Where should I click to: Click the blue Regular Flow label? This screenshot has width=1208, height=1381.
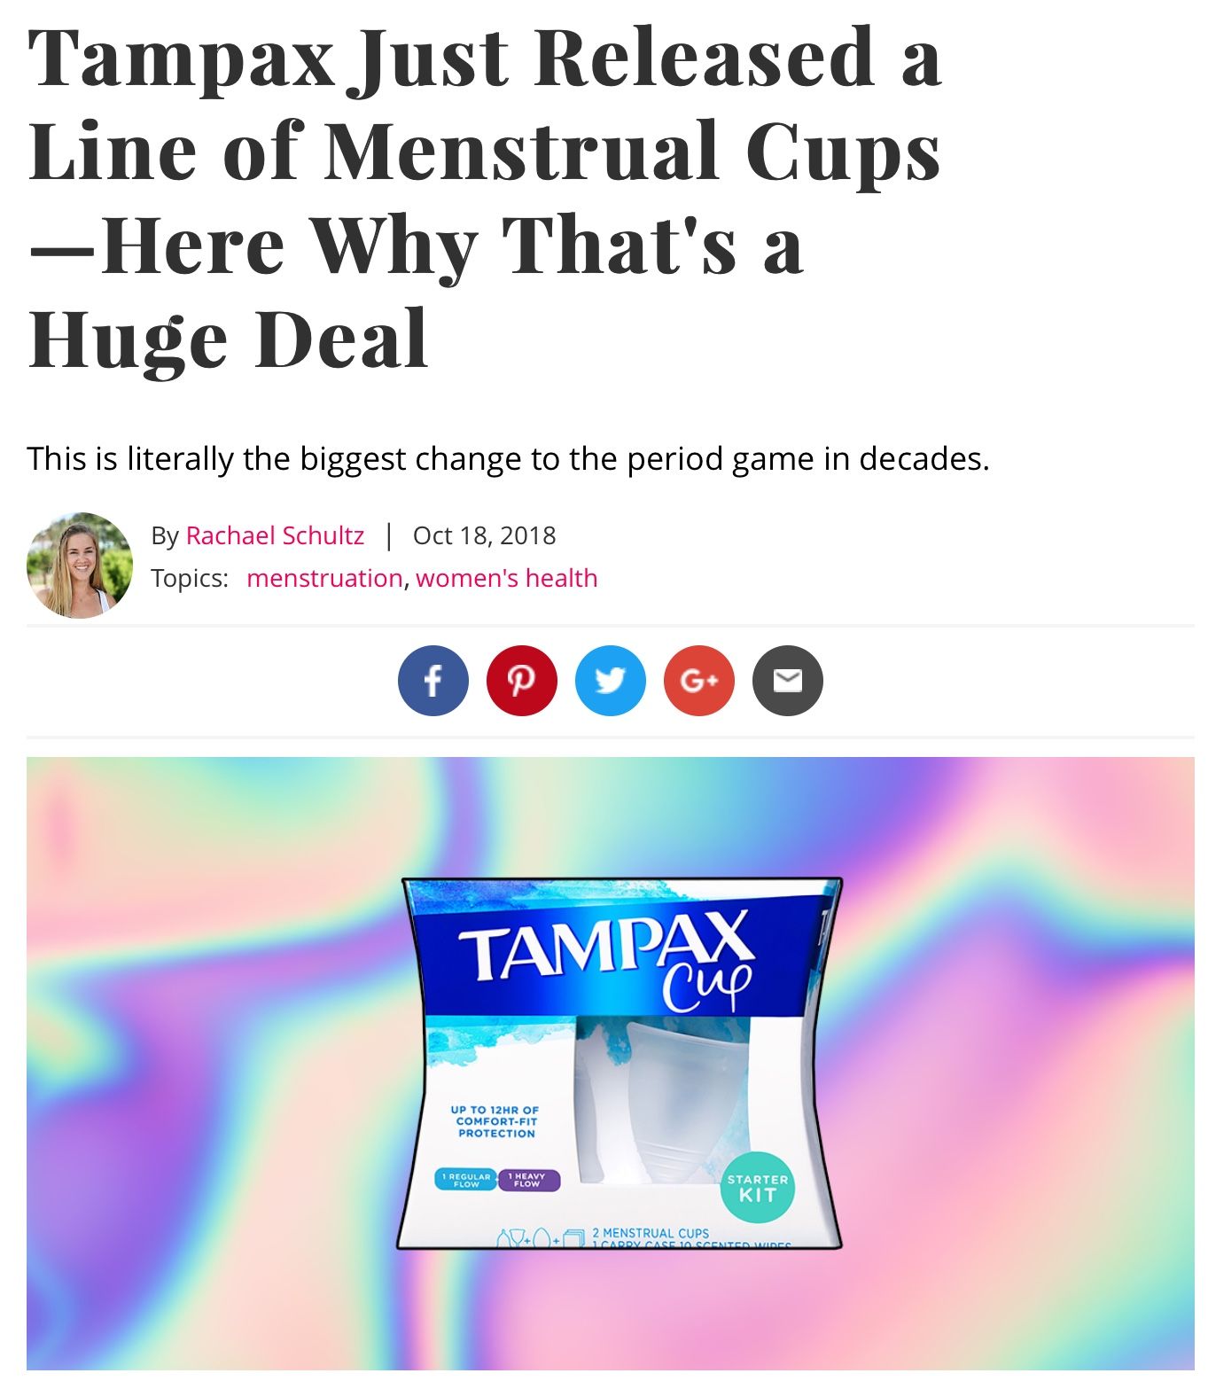pos(466,1180)
